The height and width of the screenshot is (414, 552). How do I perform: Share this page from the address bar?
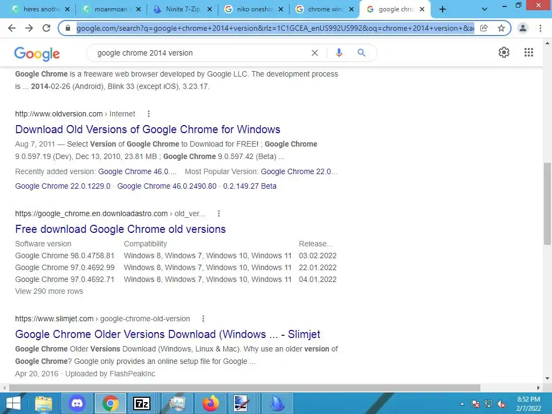coord(484,28)
